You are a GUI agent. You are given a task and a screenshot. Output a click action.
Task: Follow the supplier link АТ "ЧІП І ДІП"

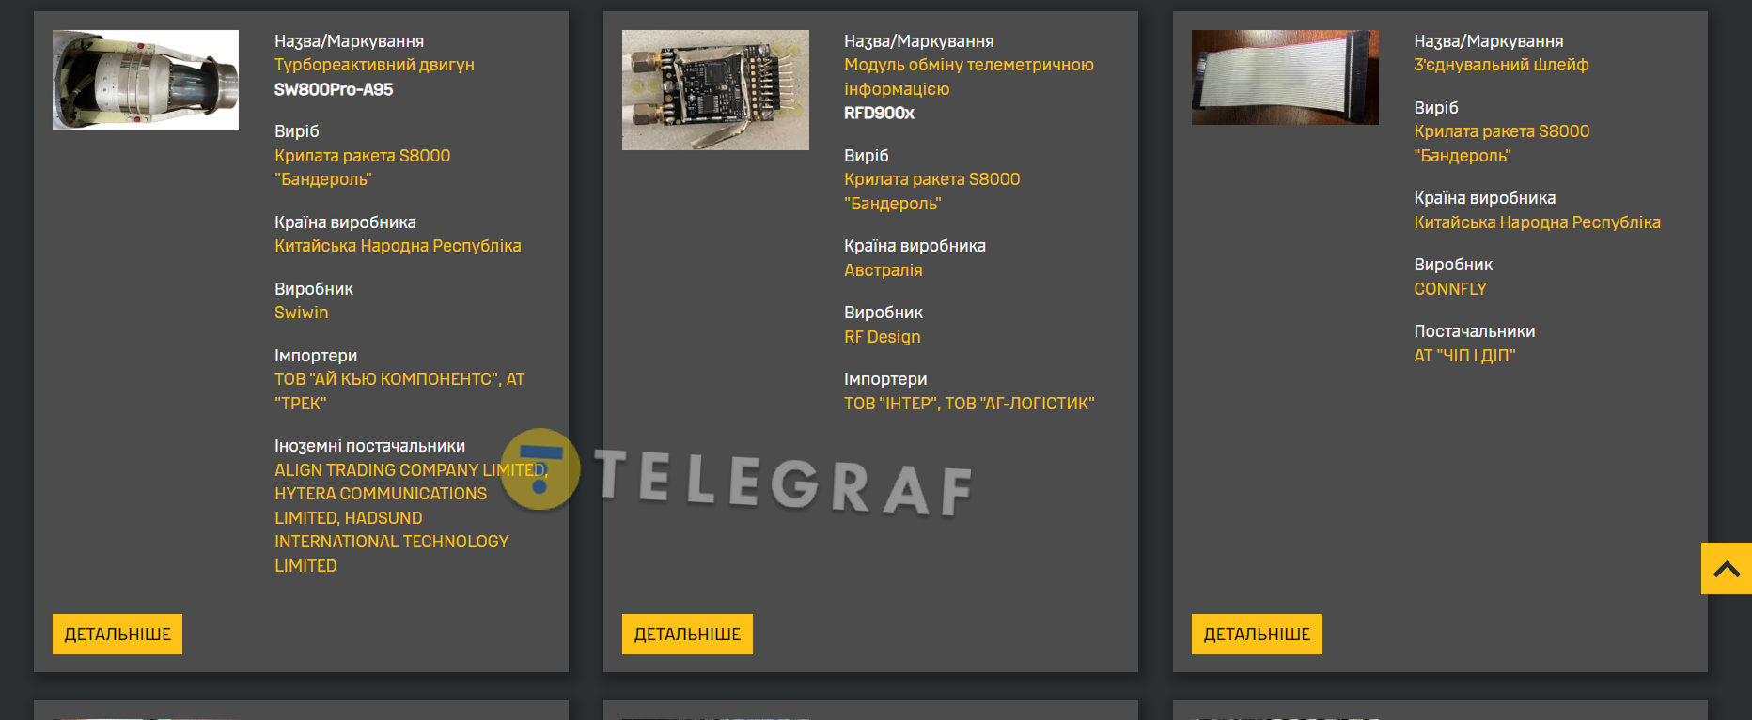[x=1464, y=356]
